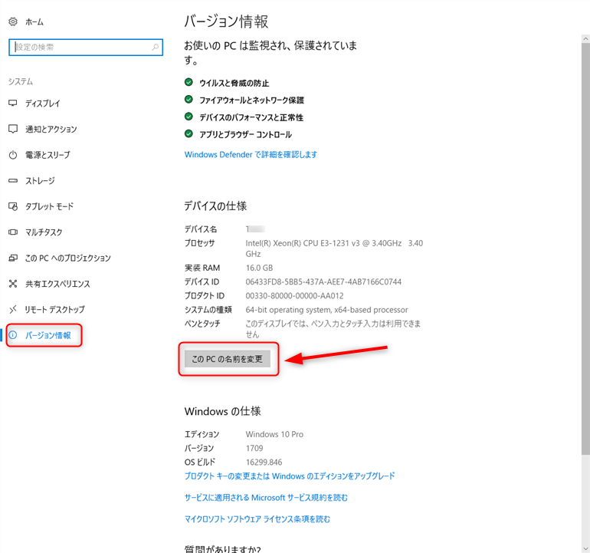
Task: Select バージョン情報 in the sidebar
Action: (48, 335)
